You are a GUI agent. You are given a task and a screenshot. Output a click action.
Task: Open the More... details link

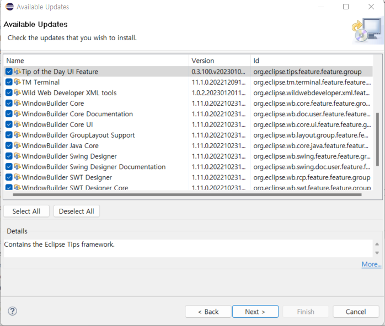tap(371, 264)
